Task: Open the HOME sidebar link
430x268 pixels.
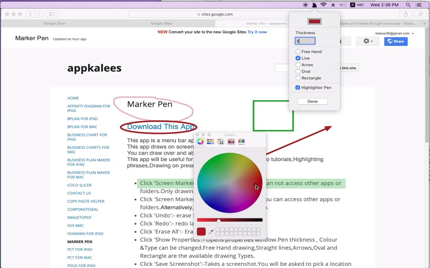Action: click(73, 98)
